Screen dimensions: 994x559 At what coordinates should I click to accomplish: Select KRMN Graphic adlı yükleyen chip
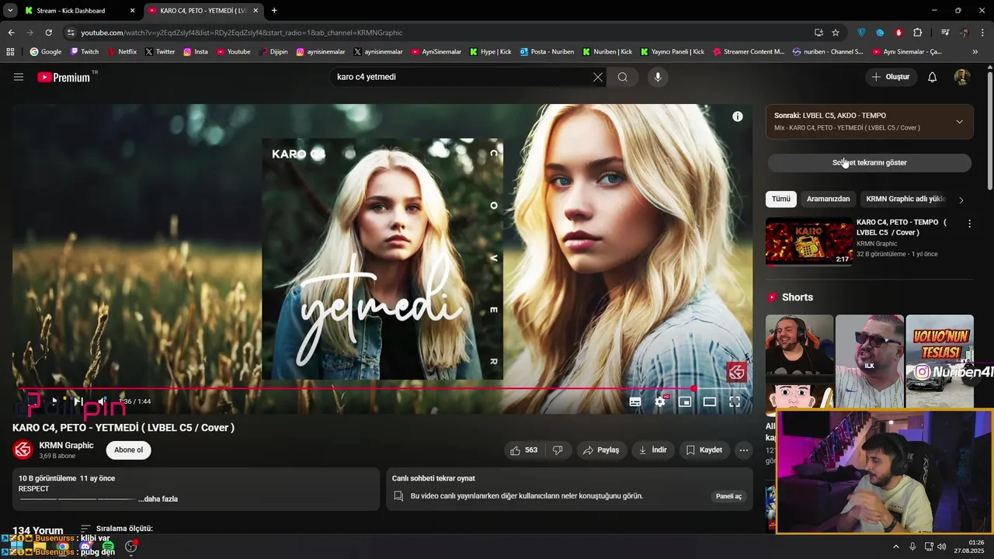[x=905, y=199]
